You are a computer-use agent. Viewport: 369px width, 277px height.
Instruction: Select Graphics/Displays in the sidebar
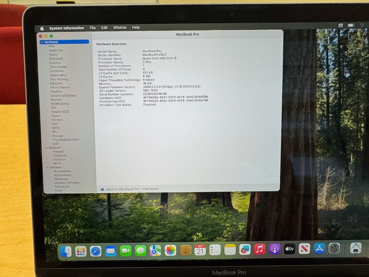pyautogui.click(x=63, y=96)
